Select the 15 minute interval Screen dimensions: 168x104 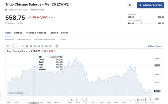click(x=27, y=46)
